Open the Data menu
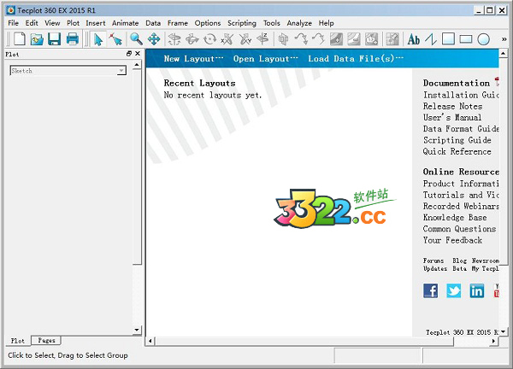This screenshot has height=369, width=513. tap(153, 23)
